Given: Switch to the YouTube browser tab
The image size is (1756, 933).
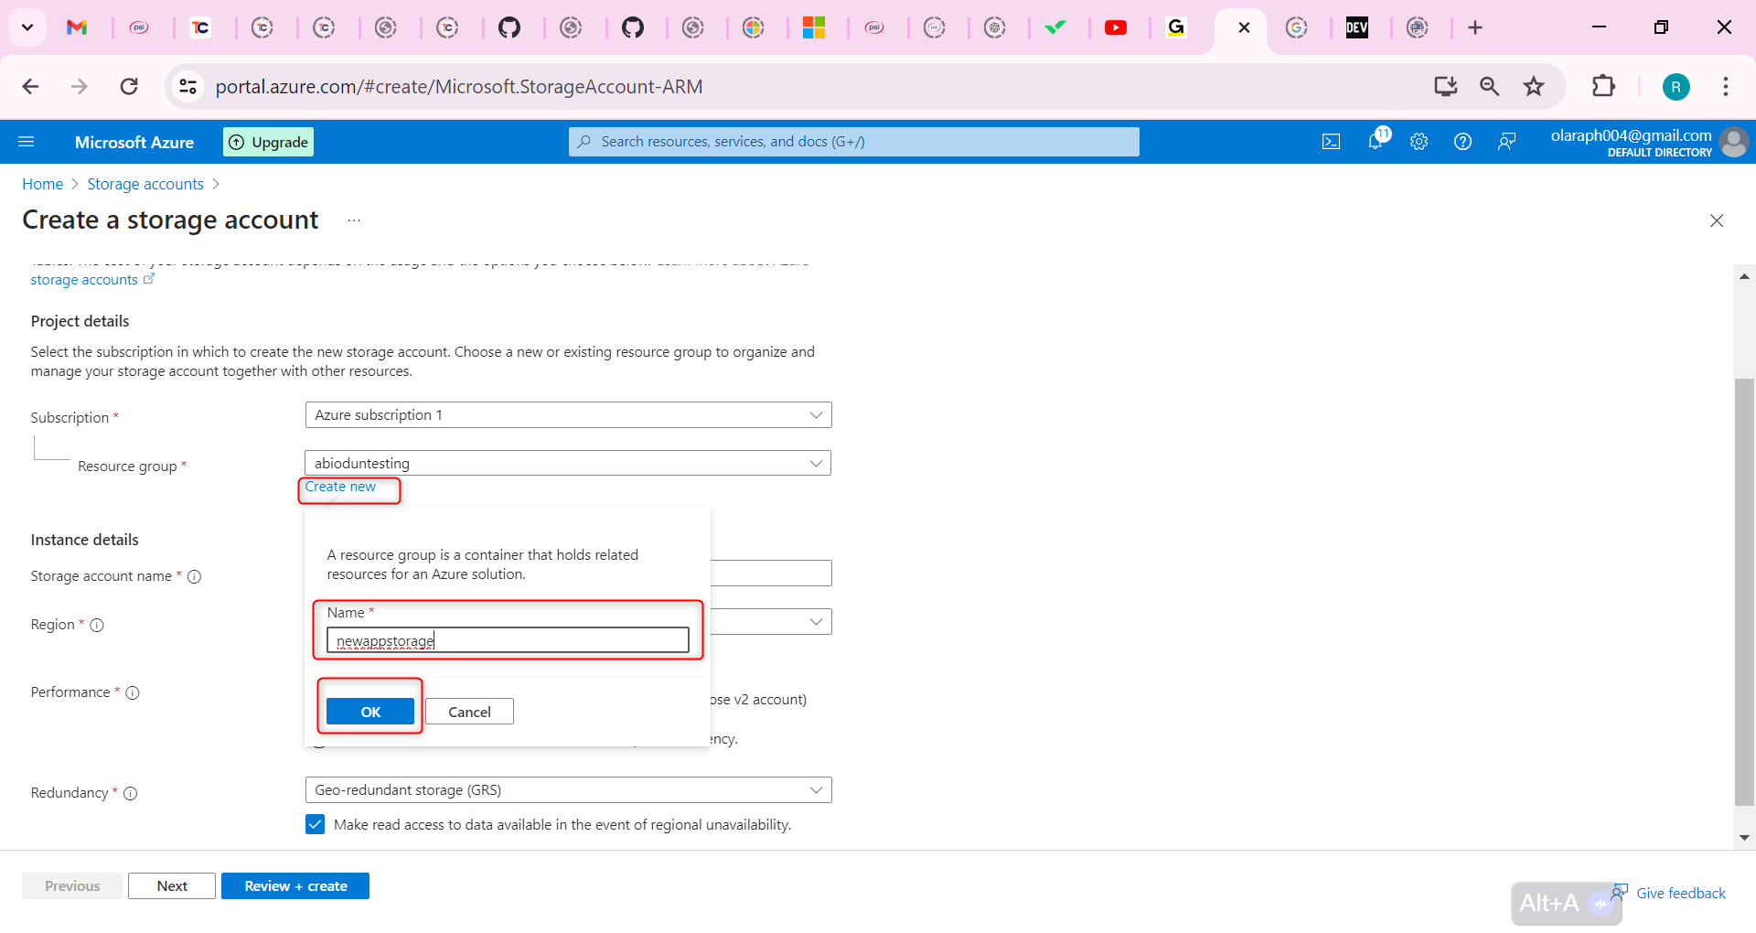Looking at the screenshot, I should (x=1116, y=27).
